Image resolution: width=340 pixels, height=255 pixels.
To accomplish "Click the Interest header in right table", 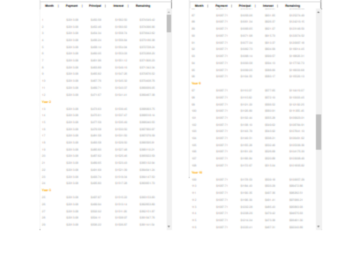I will tap(268, 6).
